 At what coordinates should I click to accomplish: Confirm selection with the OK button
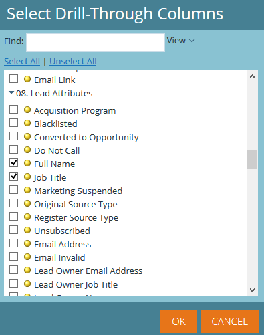[178, 322]
